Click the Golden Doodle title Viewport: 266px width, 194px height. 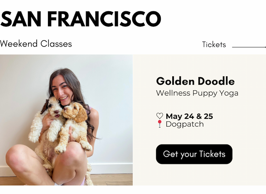point(195,81)
